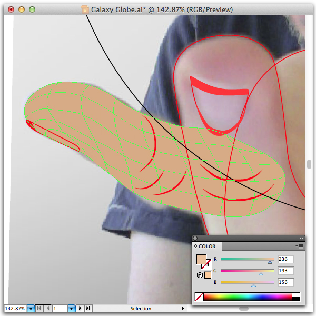Select the black swatch at spectrum bar end
The height and width of the screenshot is (316, 316).
pos(296,299)
